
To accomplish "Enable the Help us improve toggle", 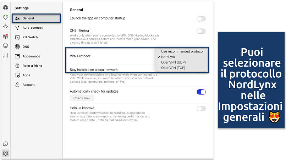I will point(201,109).
